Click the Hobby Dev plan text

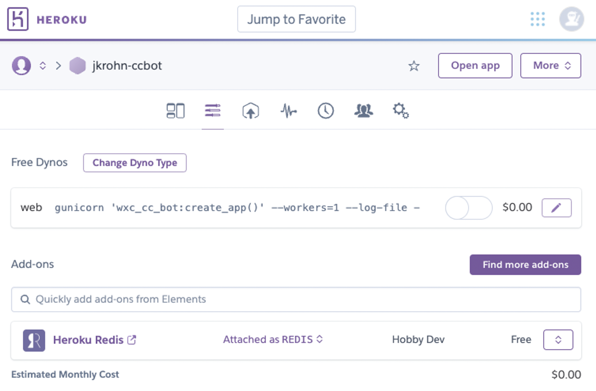pos(418,340)
